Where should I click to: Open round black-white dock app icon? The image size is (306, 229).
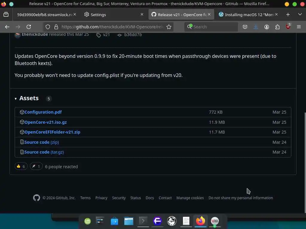coord(172,221)
